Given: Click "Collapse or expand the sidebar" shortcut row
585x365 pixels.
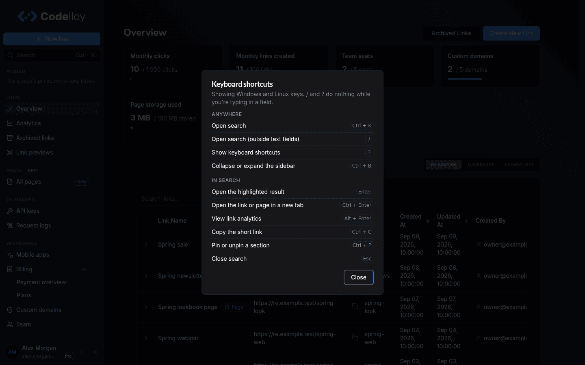Looking at the screenshot, I should click(292, 166).
